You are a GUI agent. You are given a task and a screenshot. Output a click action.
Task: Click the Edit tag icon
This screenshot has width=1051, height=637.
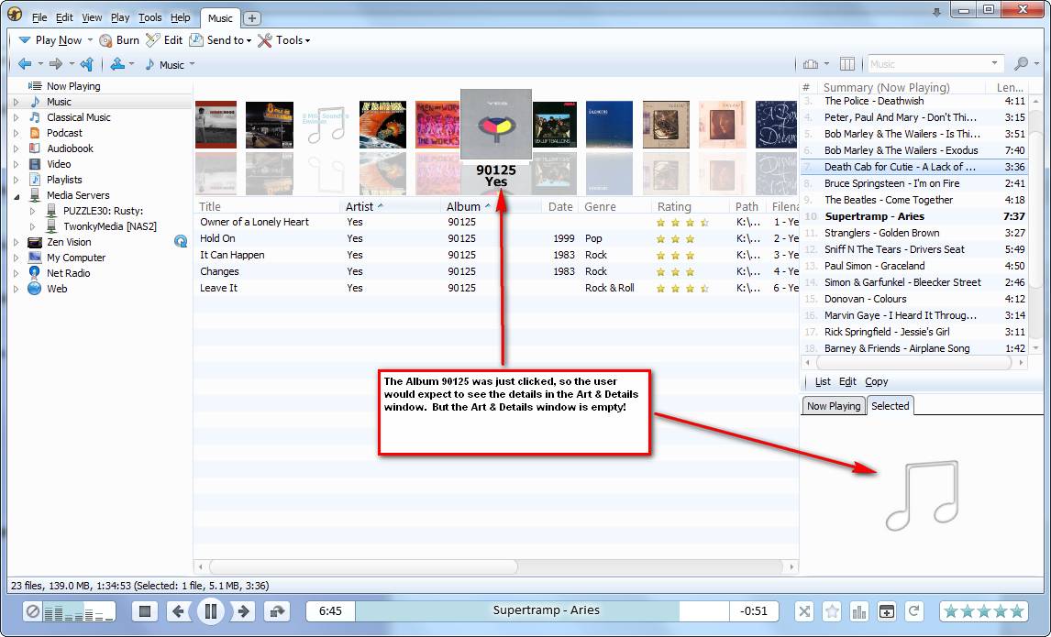pyautogui.click(x=153, y=40)
